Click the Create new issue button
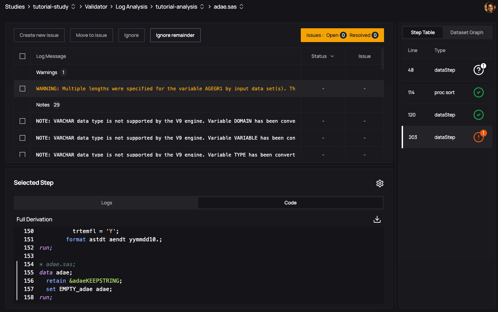 pos(39,35)
